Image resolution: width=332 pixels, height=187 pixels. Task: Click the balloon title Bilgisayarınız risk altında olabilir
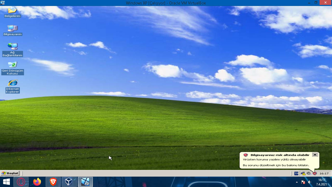(280, 155)
